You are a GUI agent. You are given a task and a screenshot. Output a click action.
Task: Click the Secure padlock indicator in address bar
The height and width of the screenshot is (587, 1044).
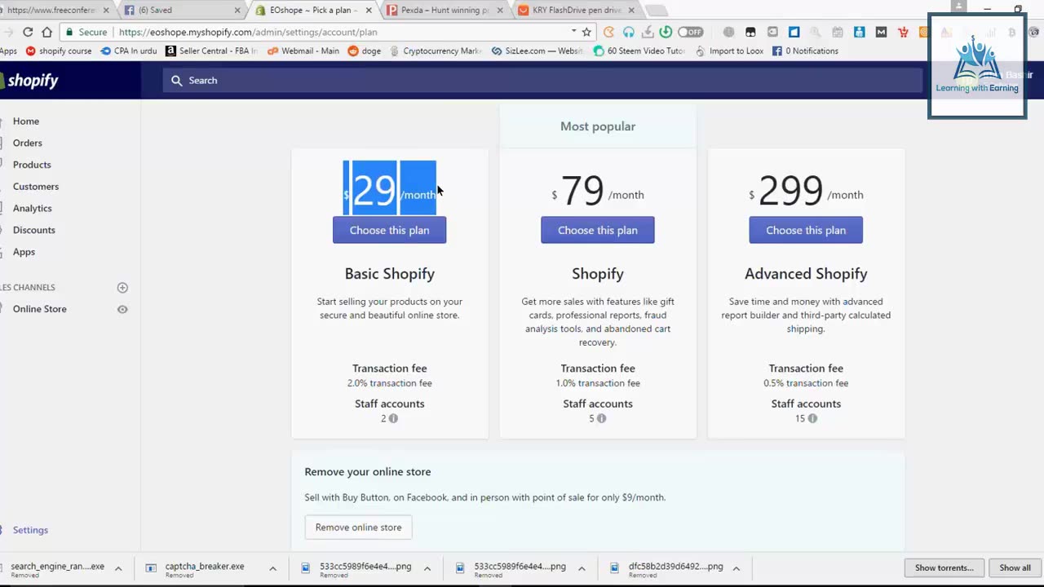[86, 32]
